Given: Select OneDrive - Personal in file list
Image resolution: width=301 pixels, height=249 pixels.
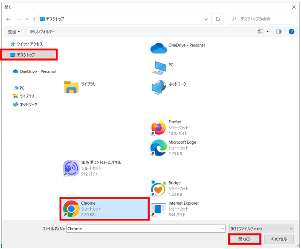Looking at the screenshot, I should pos(159,48).
